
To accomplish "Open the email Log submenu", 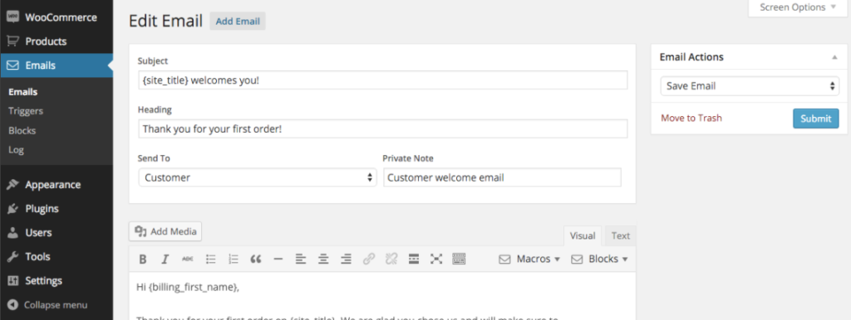I will coord(16,150).
